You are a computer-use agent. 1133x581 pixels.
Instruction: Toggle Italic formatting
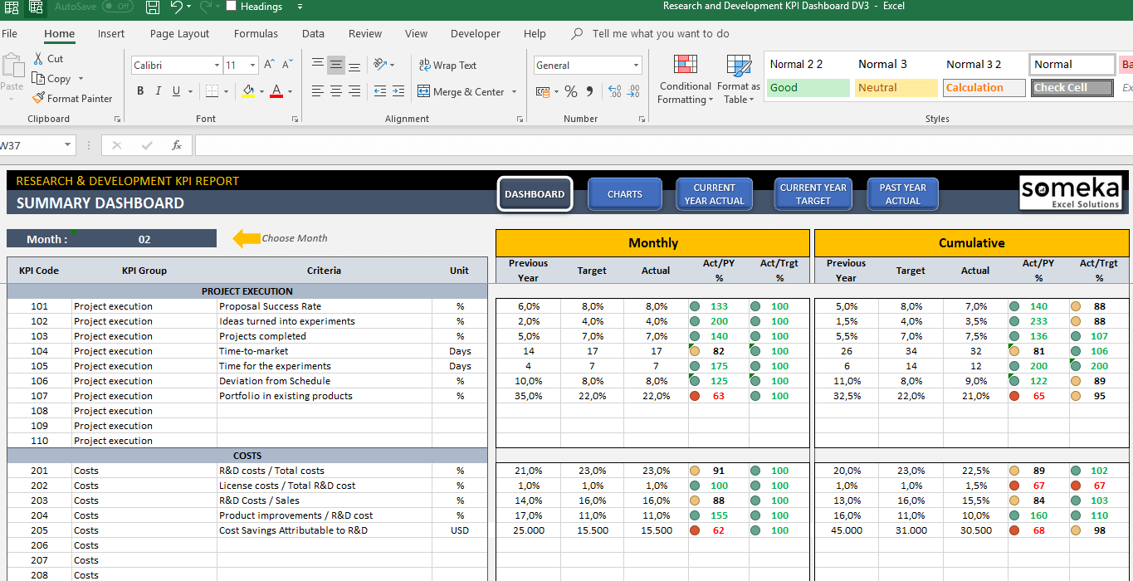pyautogui.click(x=158, y=90)
